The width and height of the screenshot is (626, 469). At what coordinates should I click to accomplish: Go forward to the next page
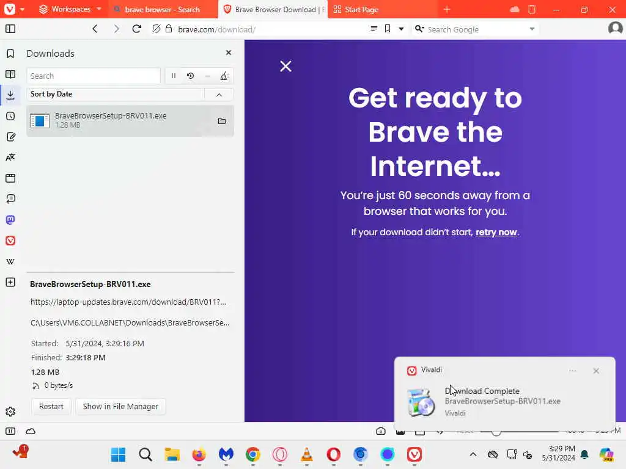tap(116, 29)
